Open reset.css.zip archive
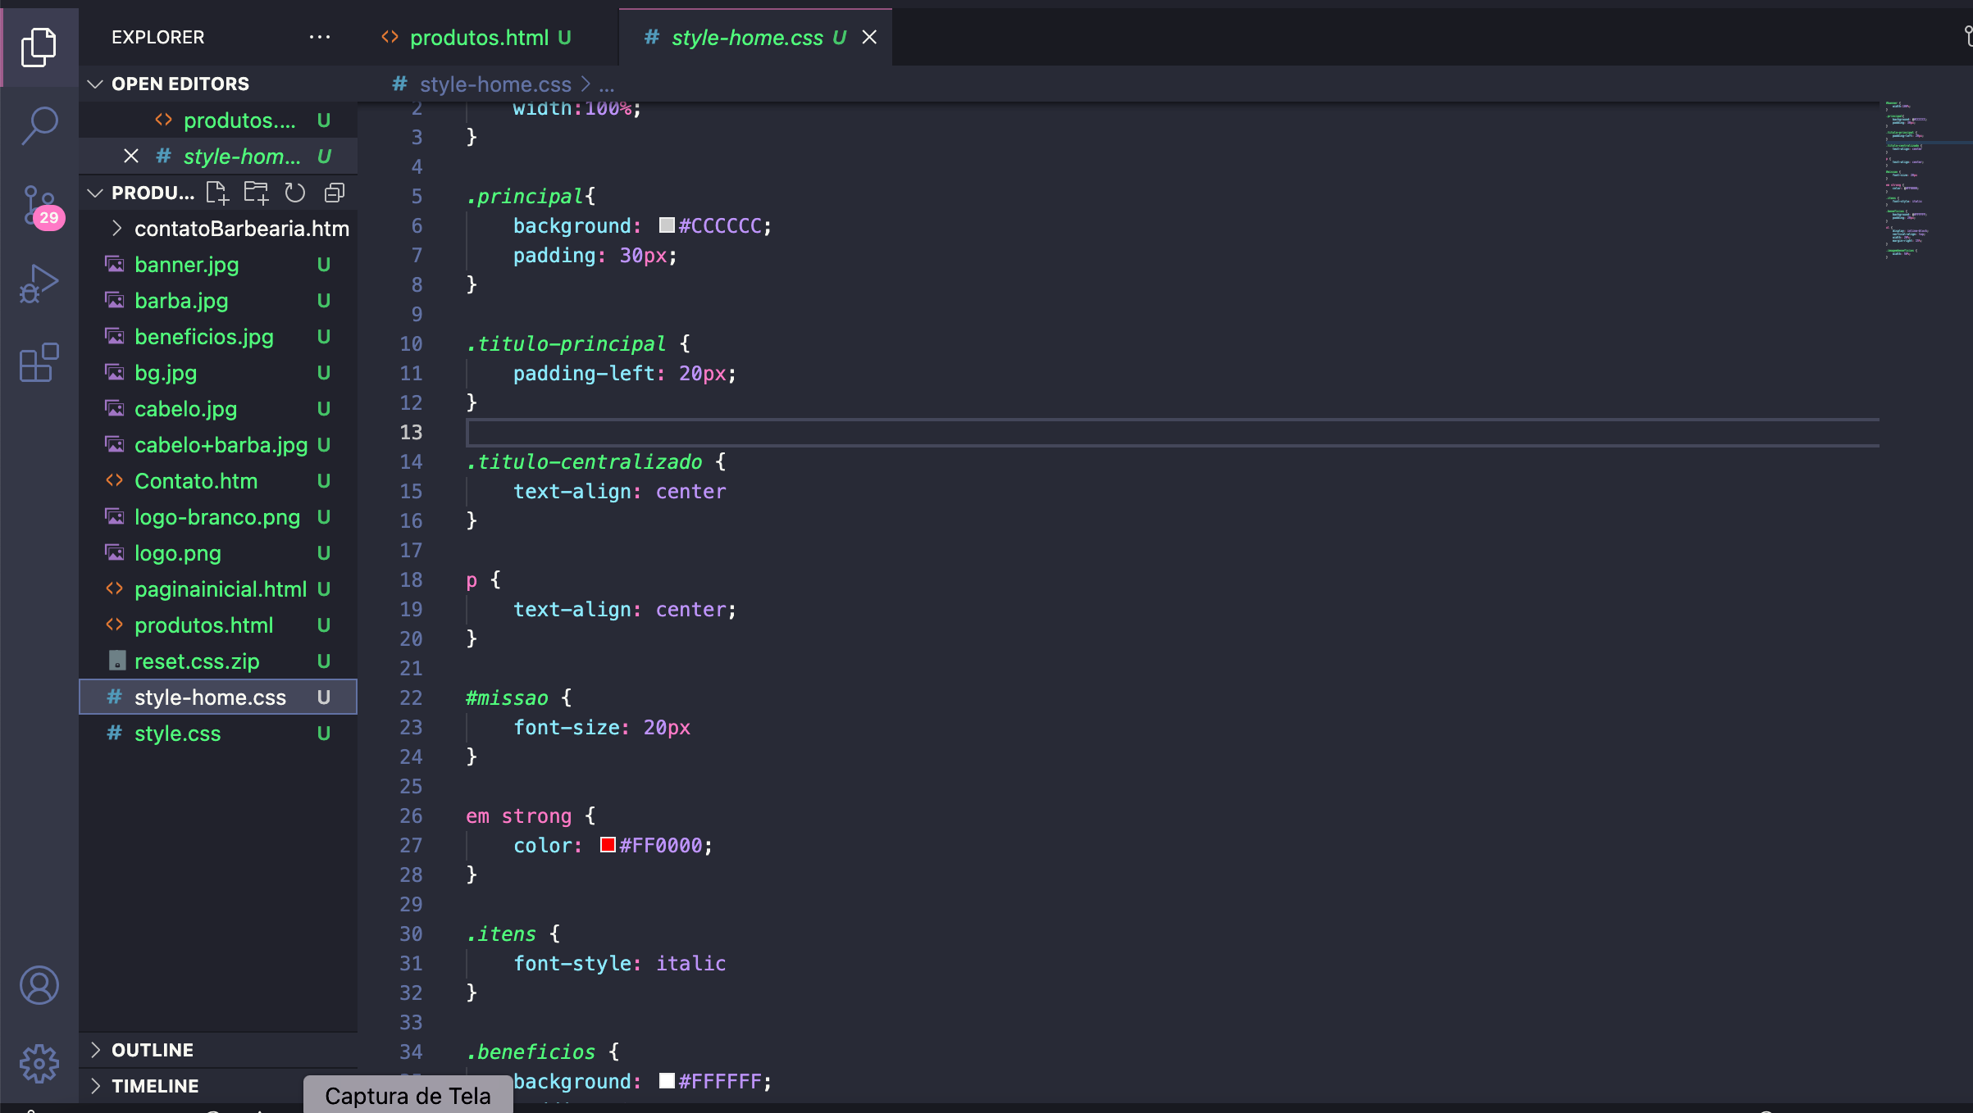The width and height of the screenshot is (1973, 1113). (218, 661)
